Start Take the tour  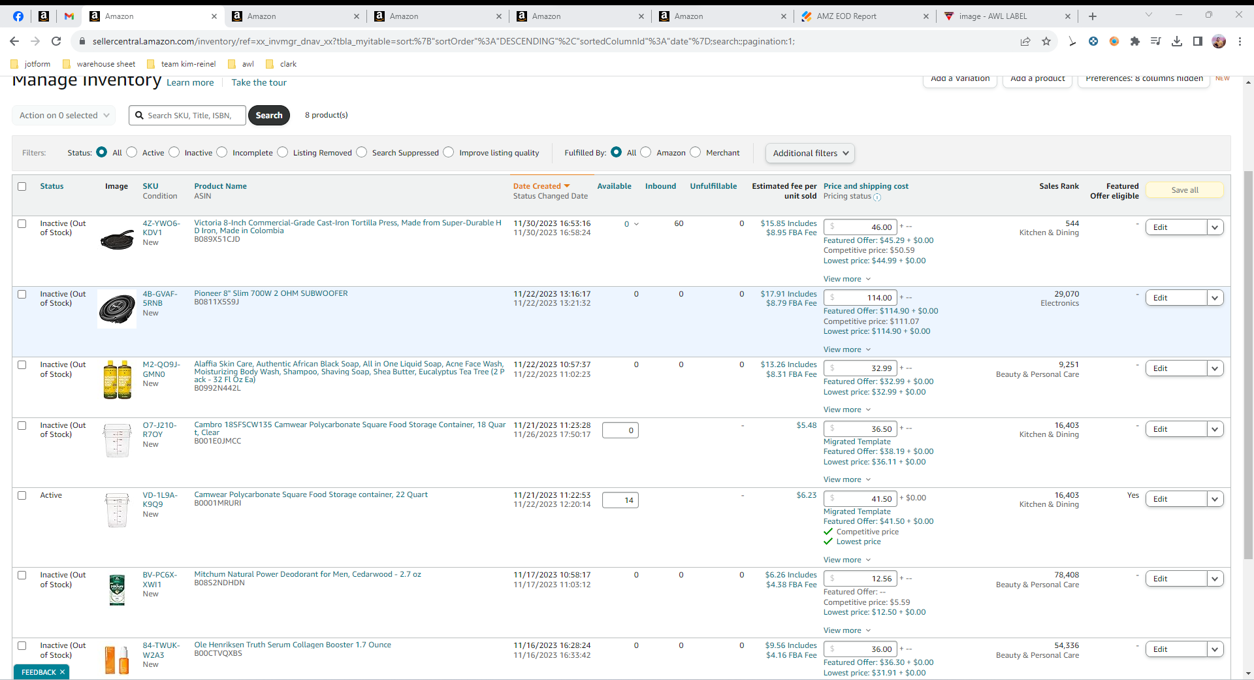tap(259, 83)
